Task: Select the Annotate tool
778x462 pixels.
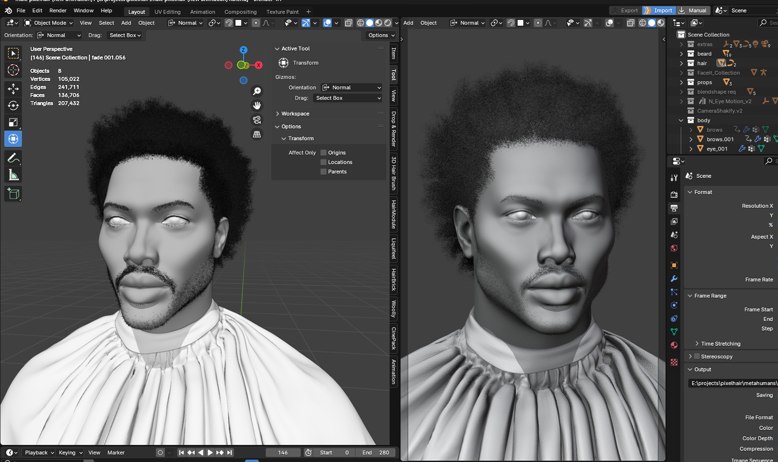Action: pos(13,158)
